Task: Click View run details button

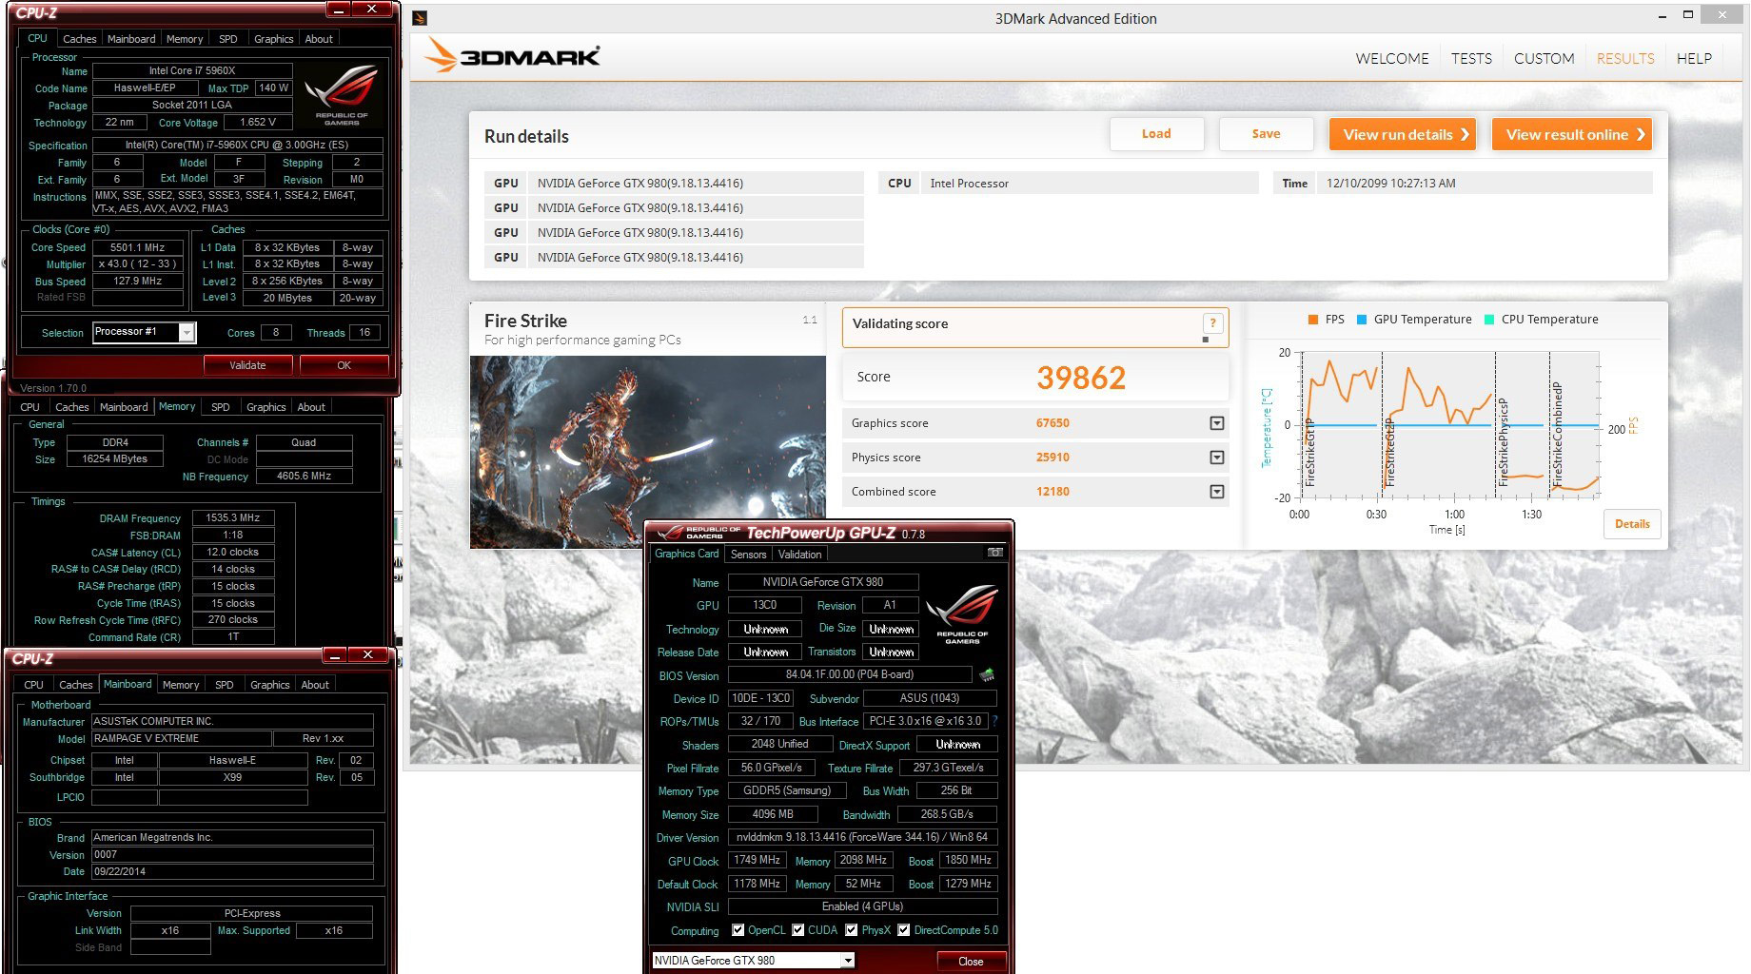Action: click(x=1403, y=134)
